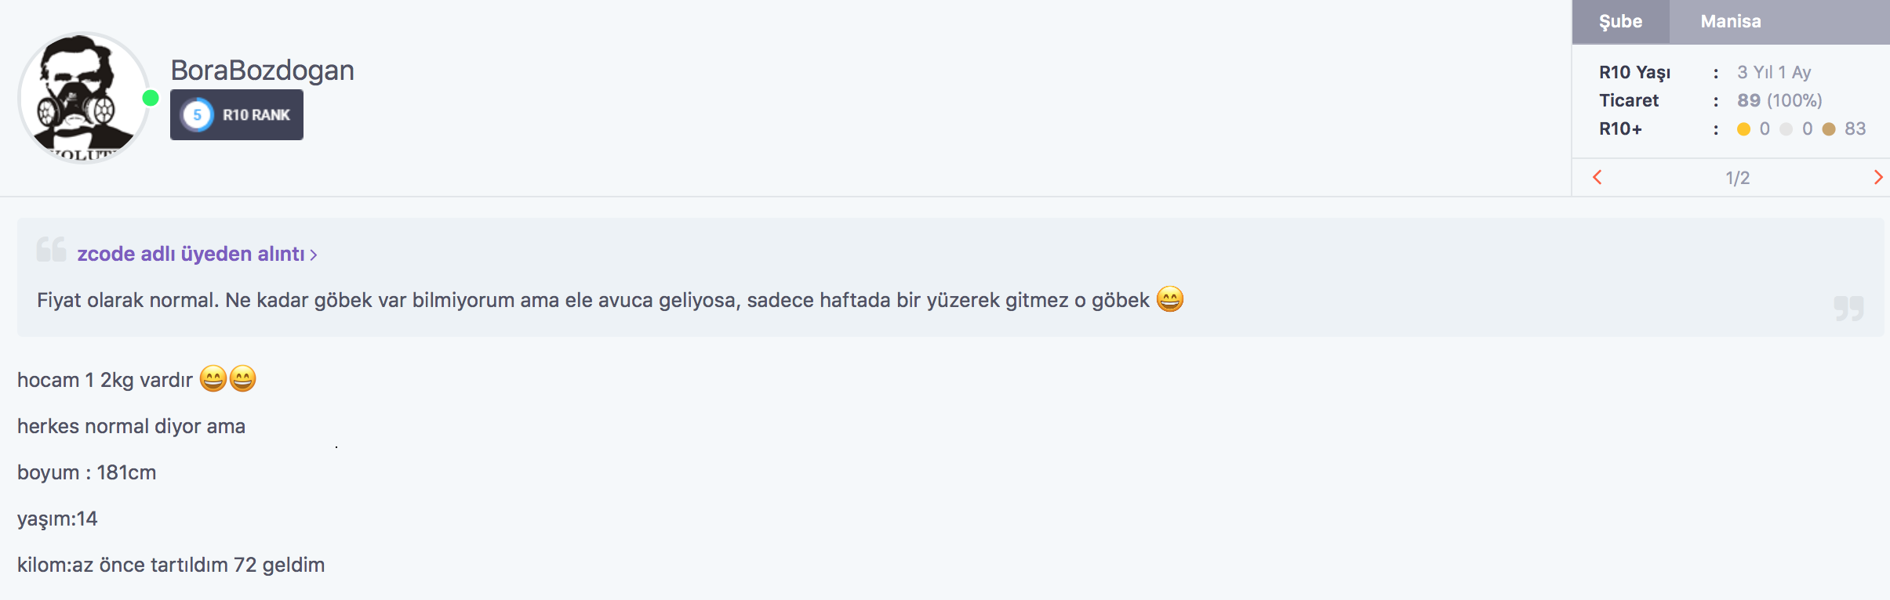Image resolution: width=1890 pixels, height=600 pixels.
Task: Select first grinning emoji after '2kg vardır'
Action: 213,379
